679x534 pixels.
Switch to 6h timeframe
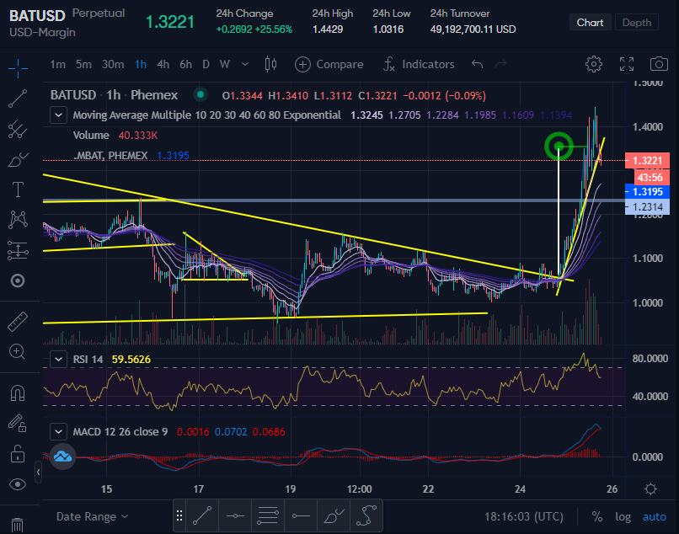coord(186,64)
